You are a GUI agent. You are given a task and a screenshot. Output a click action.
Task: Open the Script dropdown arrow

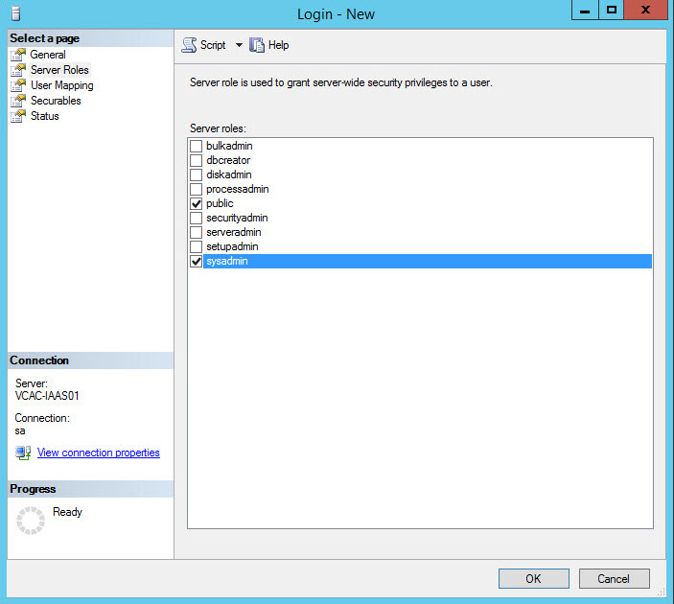tap(239, 45)
